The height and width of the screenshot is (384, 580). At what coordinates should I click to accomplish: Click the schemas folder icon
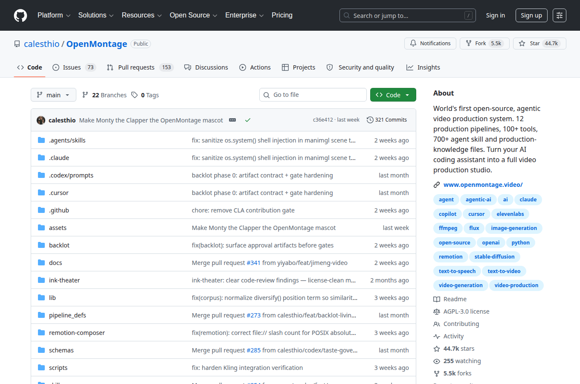41,350
